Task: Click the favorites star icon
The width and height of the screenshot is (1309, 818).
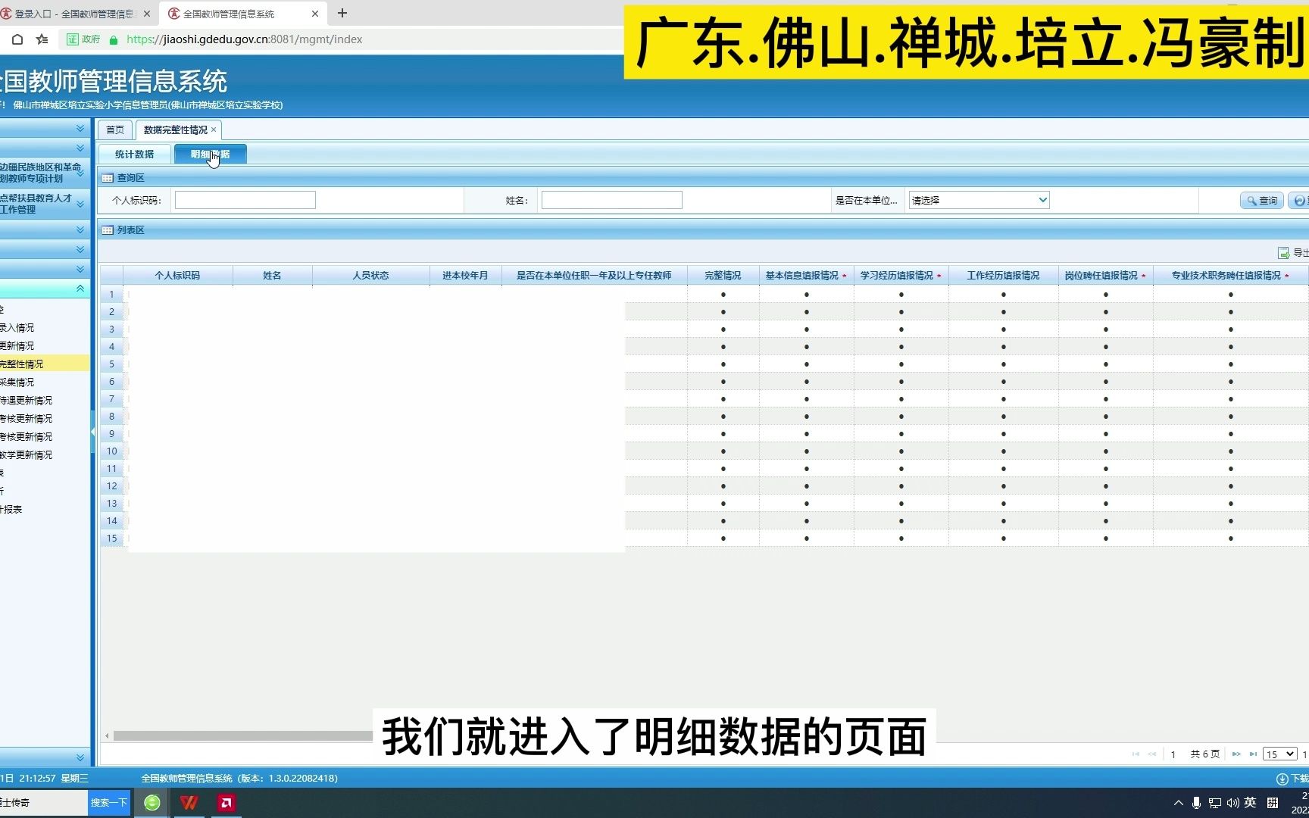Action: pos(42,39)
